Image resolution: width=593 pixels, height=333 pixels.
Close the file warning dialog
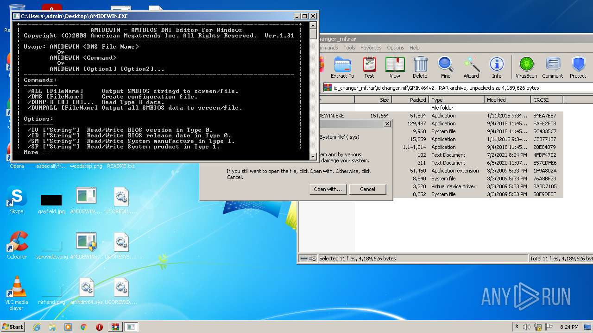coord(387,124)
